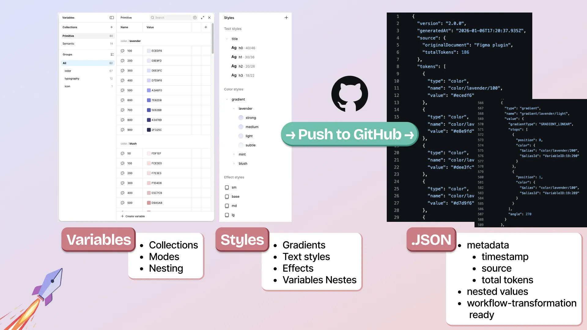Toggle the Variables sidebar panel icon
Image resolution: width=587 pixels, height=330 pixels.
(112, 18)
